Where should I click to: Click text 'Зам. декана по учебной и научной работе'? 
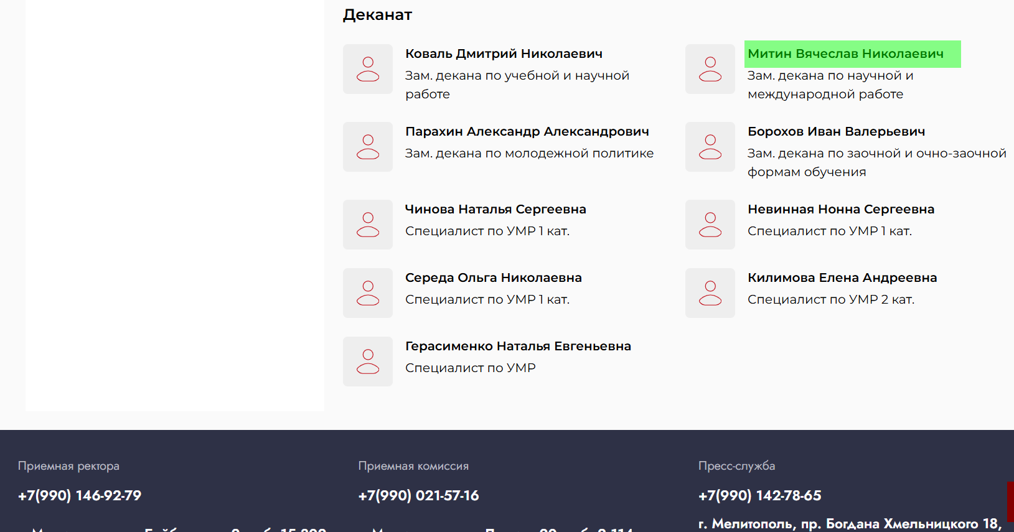(x=517, y=85)
